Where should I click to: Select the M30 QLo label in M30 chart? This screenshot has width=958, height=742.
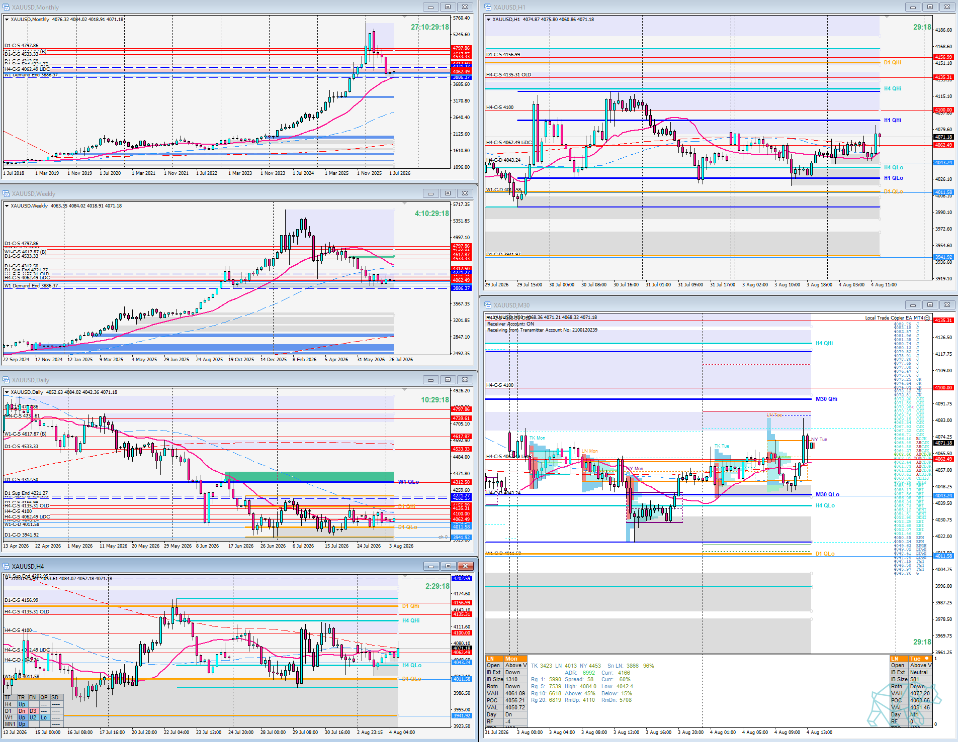(x=827, y=495)
